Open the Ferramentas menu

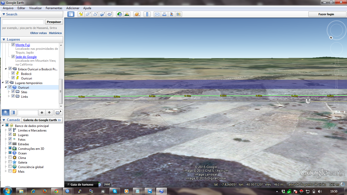[x=54, y=8]
